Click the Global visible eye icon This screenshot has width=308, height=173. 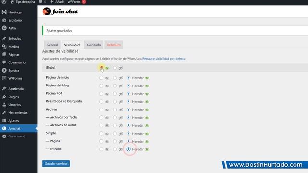coord(107,68)
